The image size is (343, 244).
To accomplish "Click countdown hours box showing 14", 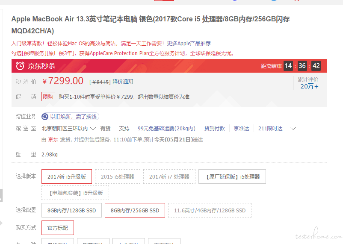I will [x=288, y=66].
